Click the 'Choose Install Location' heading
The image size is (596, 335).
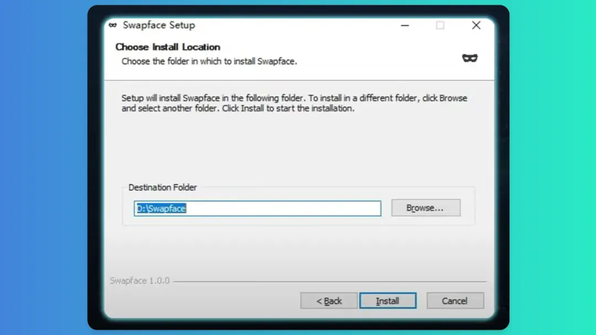(168, 47)
